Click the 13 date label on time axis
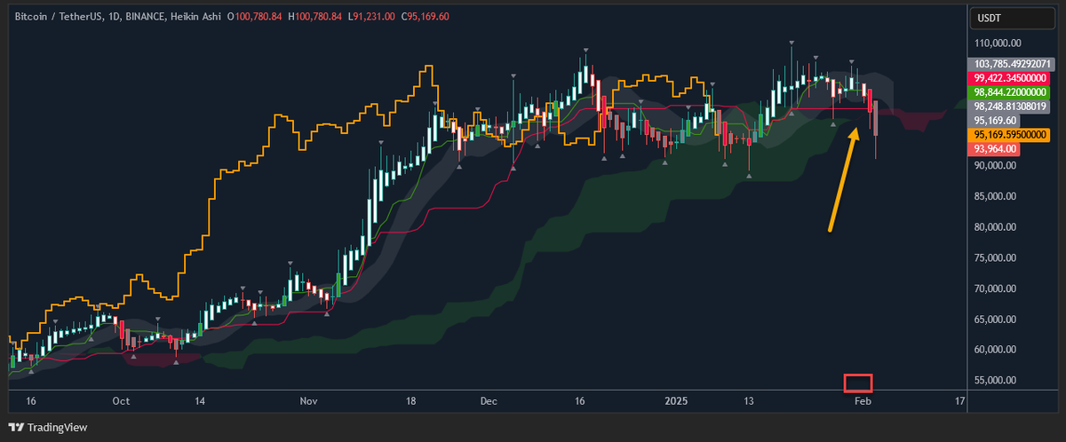 (x=749, y=401)
